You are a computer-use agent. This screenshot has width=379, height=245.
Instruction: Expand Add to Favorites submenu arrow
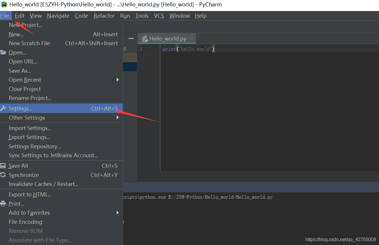pyautogui.click(x=118, y=213)
